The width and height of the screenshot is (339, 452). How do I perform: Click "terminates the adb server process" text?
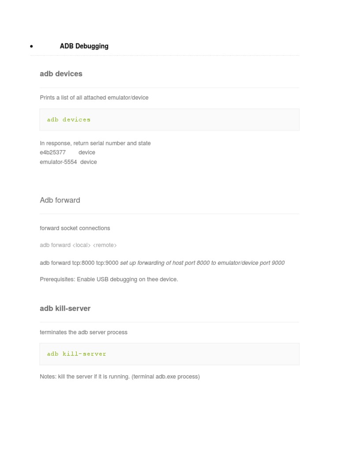click(83, 332)
